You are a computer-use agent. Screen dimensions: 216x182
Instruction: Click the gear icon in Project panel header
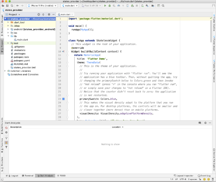pyautogui.click(x=49, y=14)
